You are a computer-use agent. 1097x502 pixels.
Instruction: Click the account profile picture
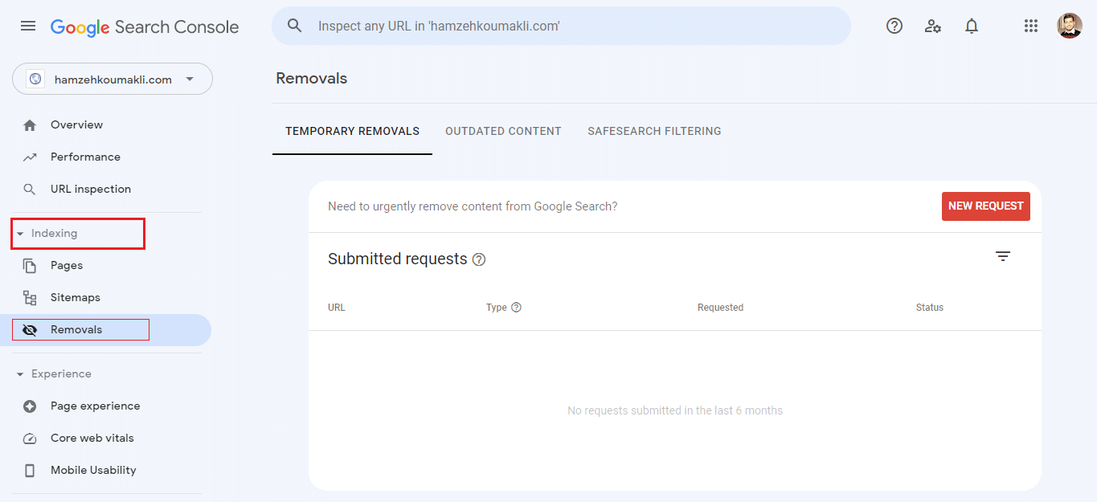click(x=1069, y=26)
